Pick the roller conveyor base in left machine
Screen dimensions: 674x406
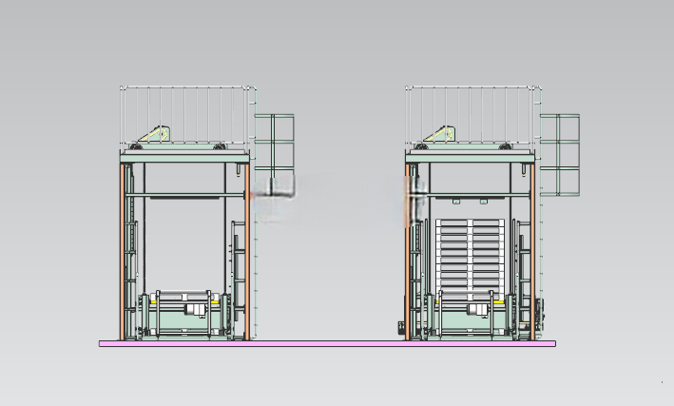(184, 316)
